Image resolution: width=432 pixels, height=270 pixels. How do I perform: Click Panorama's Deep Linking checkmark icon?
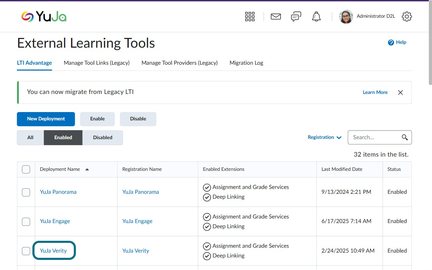[207, 197]
